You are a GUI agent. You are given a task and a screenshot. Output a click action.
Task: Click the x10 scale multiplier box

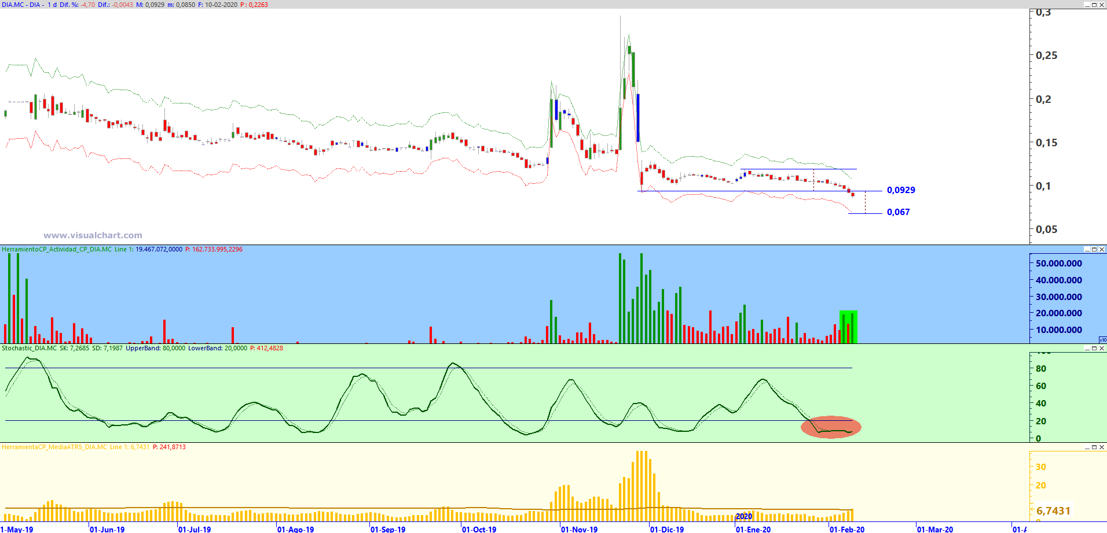pos(1102,340)
